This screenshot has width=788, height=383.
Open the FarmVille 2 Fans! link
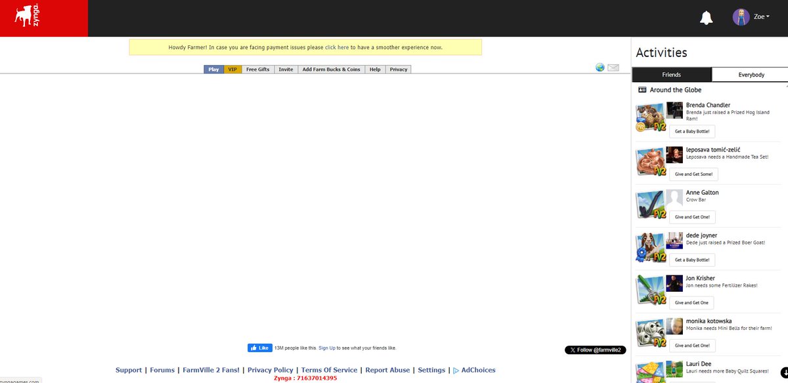(211, 371)
